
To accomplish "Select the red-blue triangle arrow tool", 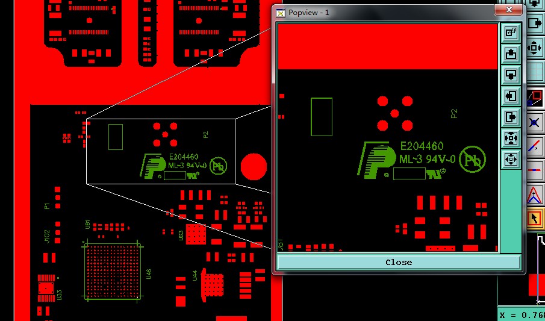I will pyautogui.click(x=535, y=195).
